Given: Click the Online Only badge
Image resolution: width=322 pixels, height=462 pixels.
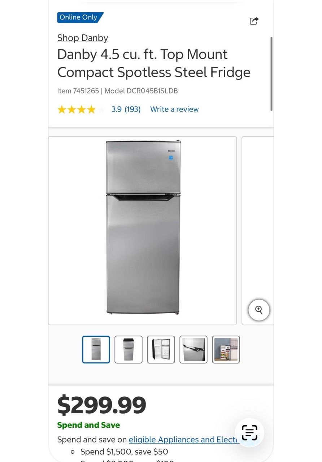Looking at the screenshot, I should tap(80, 17).
